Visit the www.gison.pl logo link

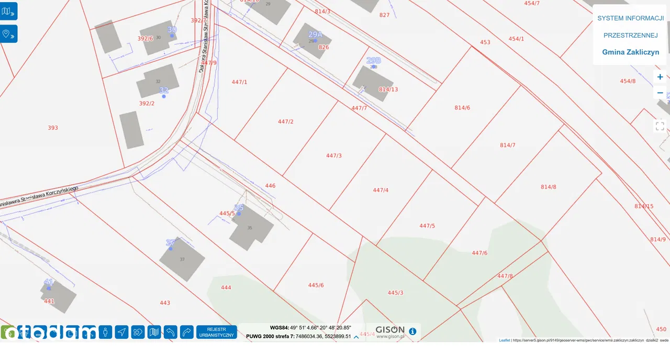(x=390, y=332)
